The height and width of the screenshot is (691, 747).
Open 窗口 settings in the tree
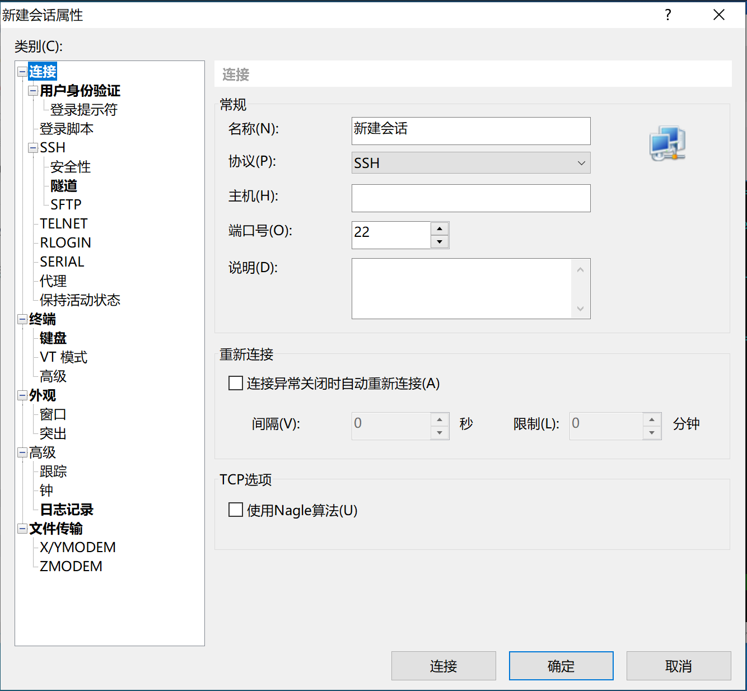click(53, 414)
